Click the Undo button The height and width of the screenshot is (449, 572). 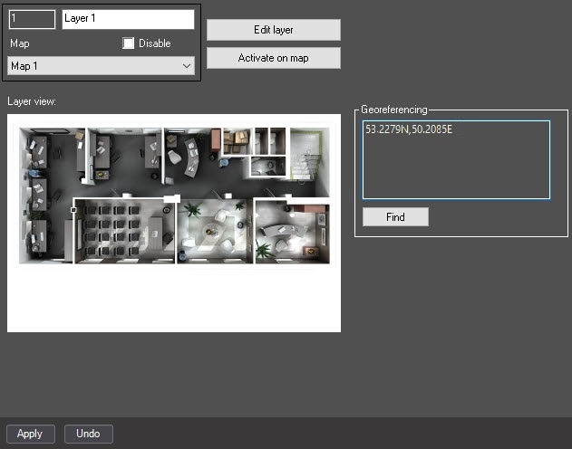pos(88,434)
